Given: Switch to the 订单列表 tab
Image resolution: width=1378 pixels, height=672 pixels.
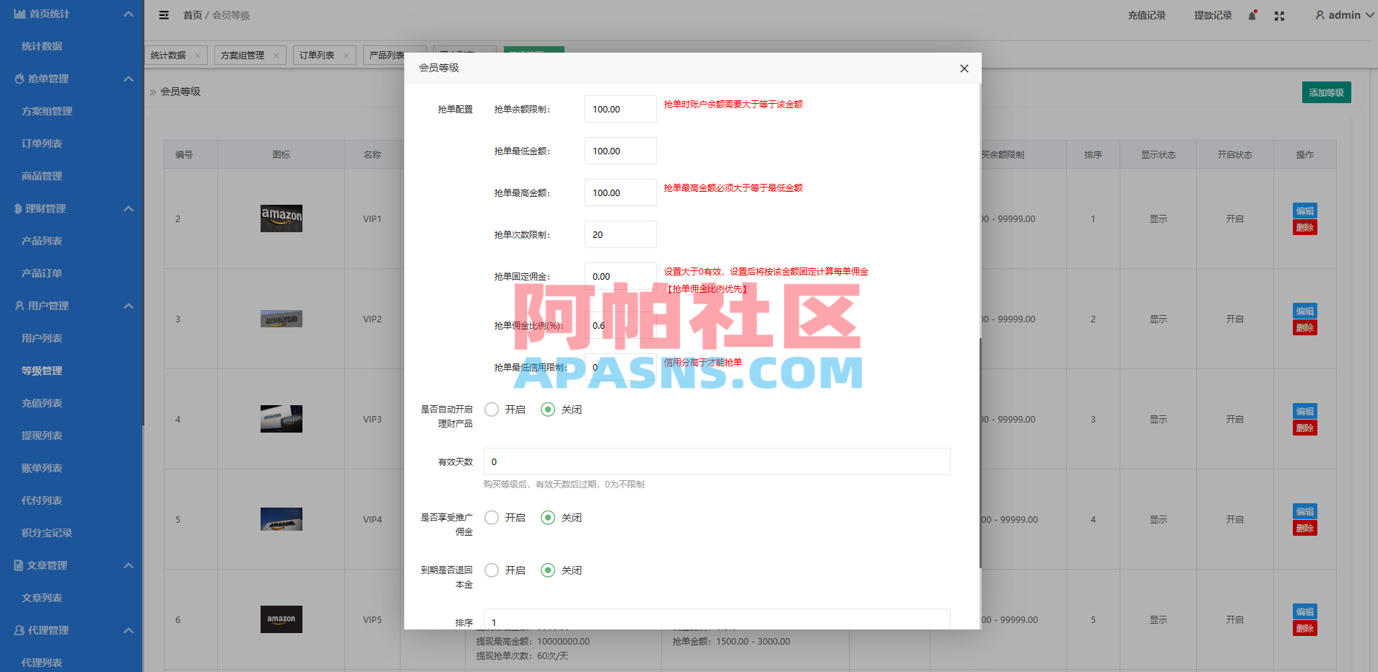Looking at the screenshot, I should click(x=318, y=55).
